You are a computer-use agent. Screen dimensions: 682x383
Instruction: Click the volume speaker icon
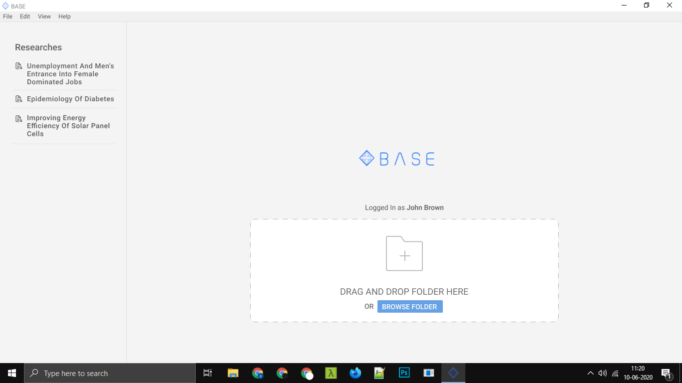coord(603,373)
